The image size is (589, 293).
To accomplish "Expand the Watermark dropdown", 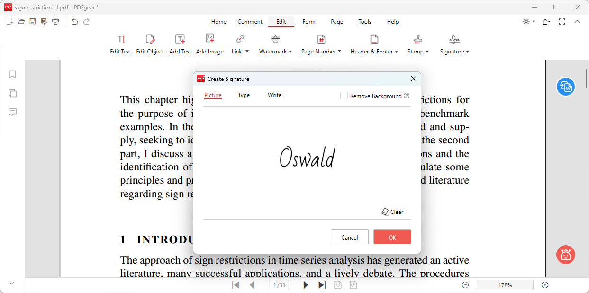I will (275, 44).
